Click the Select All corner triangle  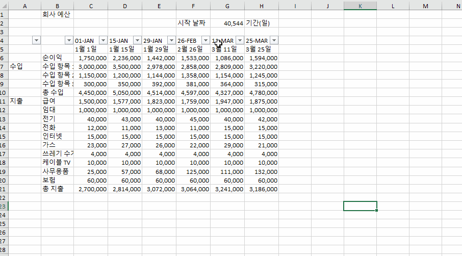point(4,6)
